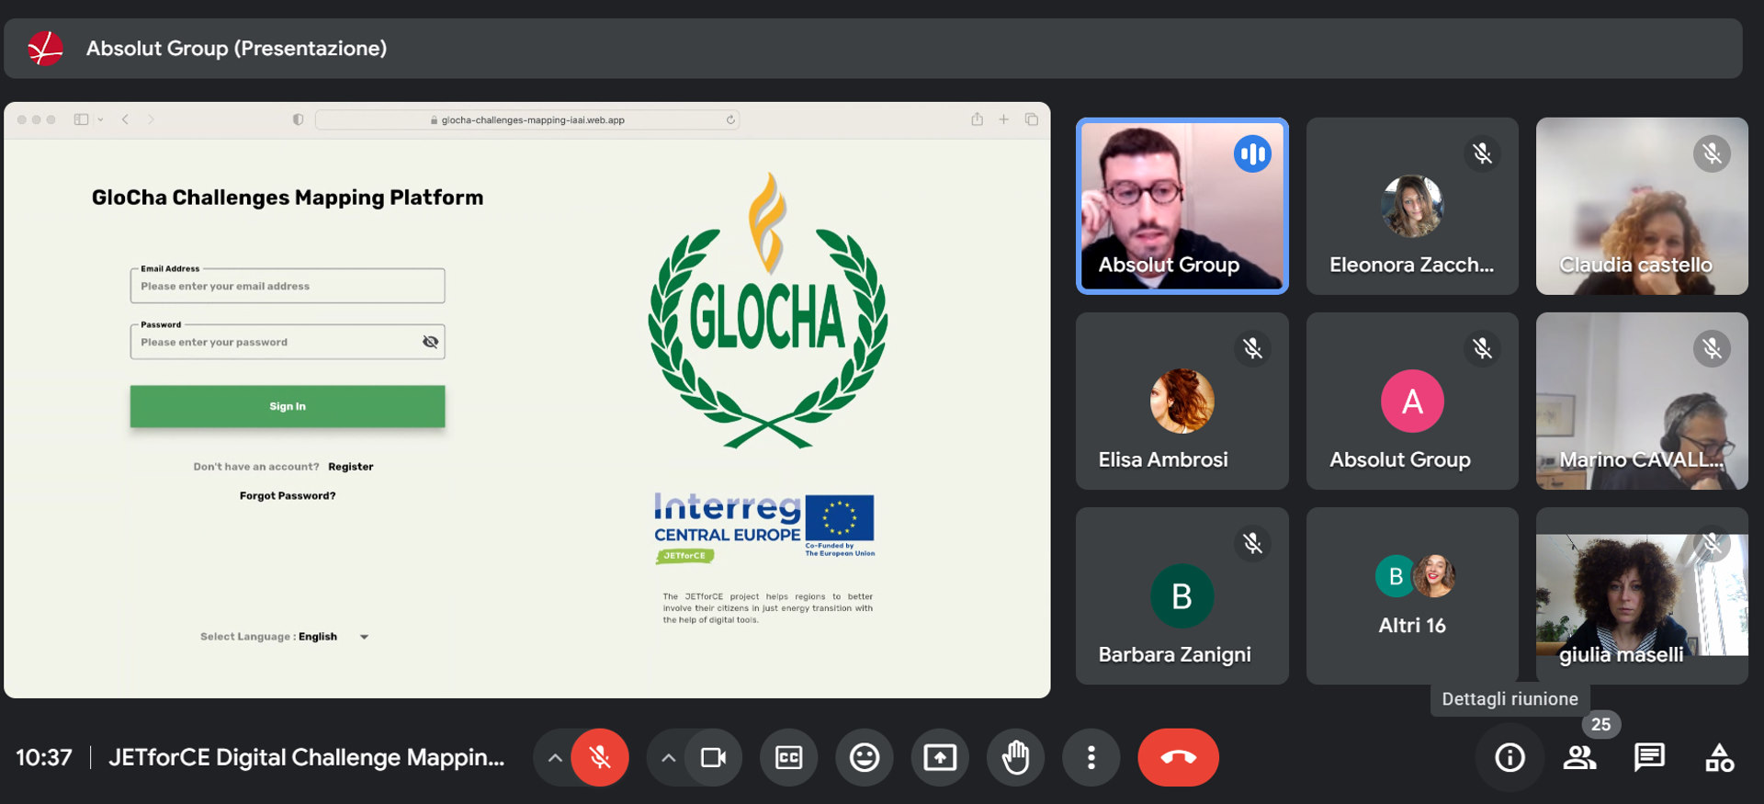Viewport: 1764px width, 804px height.
Task: Click the Absolut Group (Presentazione) title
Action: (236, 48)
